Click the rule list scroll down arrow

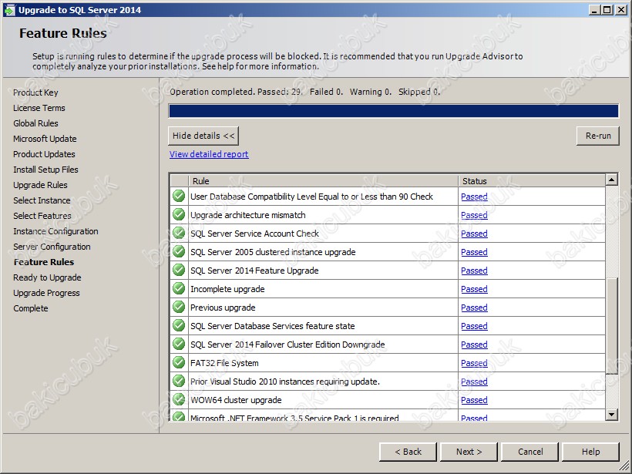tap(611, 414)
